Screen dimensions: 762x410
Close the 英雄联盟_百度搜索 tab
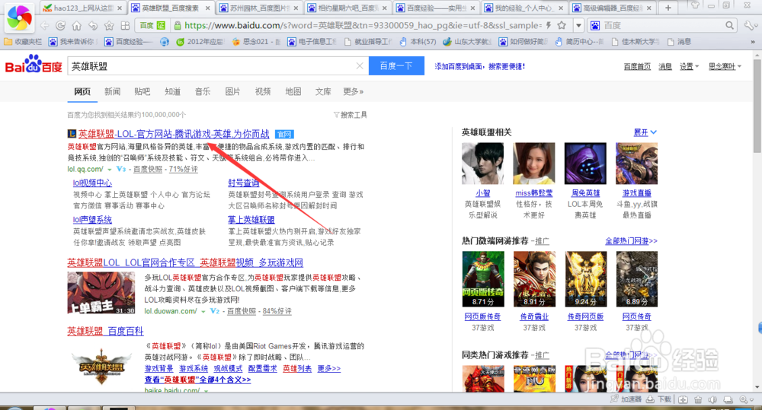pos(207,8)
